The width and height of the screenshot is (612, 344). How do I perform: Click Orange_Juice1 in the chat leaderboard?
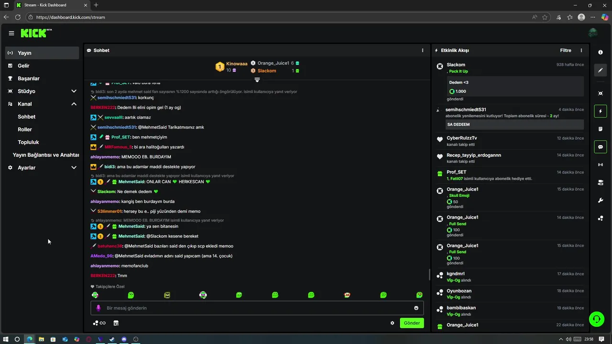point(273,63)
